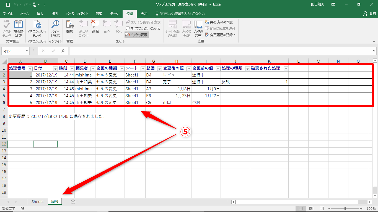
Task: Switch to Page Break Preview view
Action: pyautogui.click(x=322, y=209)
